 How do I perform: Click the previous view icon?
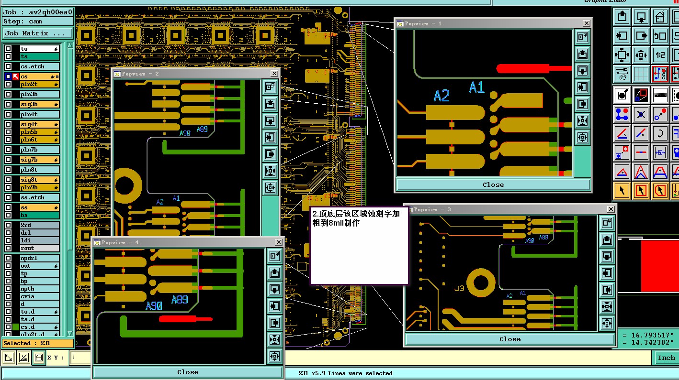(x=660, y=35)
